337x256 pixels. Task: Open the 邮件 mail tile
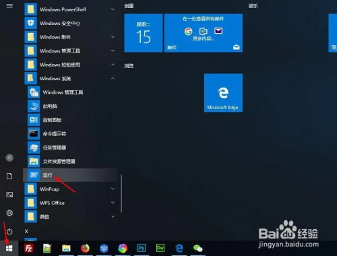(x=204, y=33)
